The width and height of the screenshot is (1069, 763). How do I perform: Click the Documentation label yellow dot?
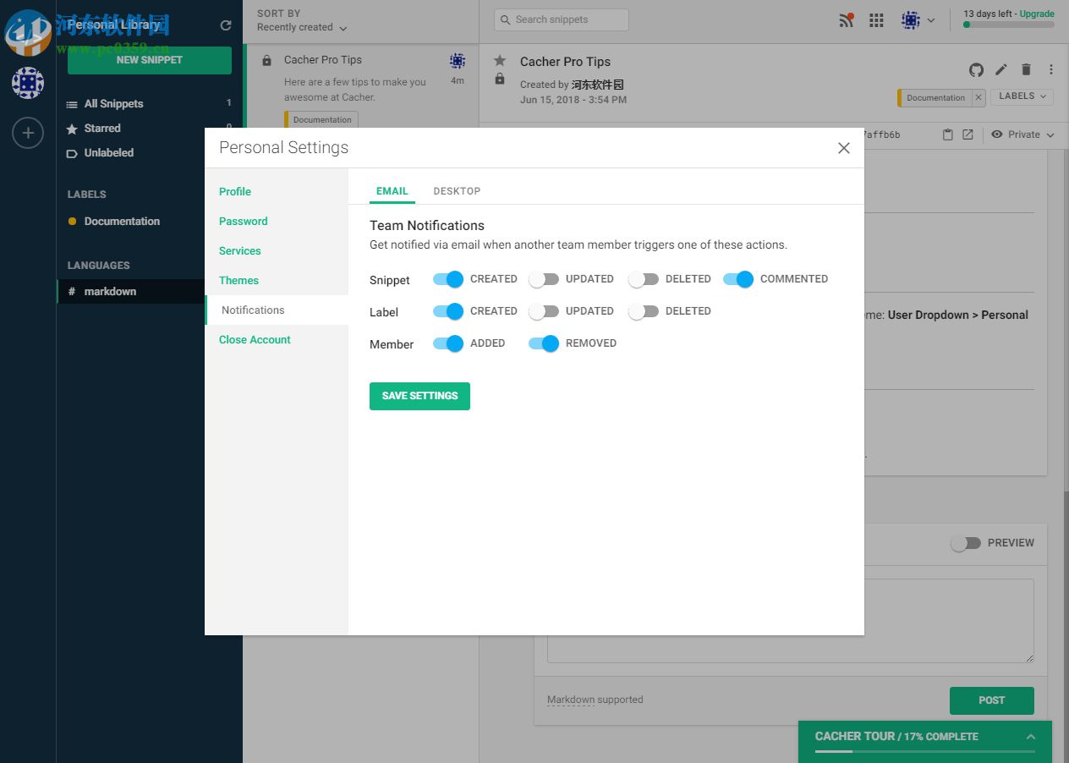click(72, 222)
